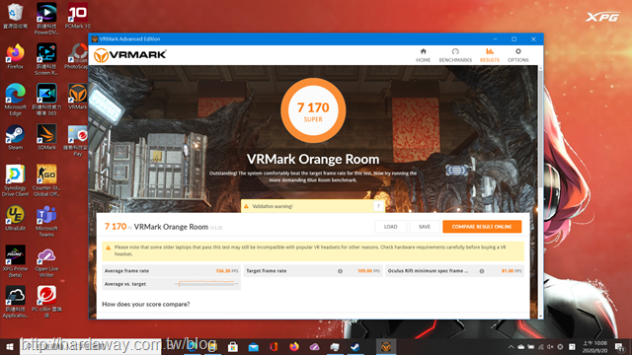Viewport: 632px width, 355px height.
Task: Click the Target frame rate info icon
Action: (x=340, y=271)
